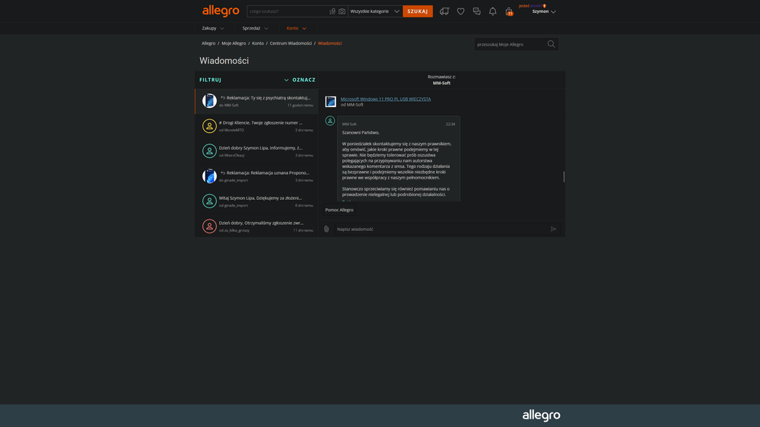Expand the Szymon account dropdown
760x427 pixels.
tap(544, 11)
